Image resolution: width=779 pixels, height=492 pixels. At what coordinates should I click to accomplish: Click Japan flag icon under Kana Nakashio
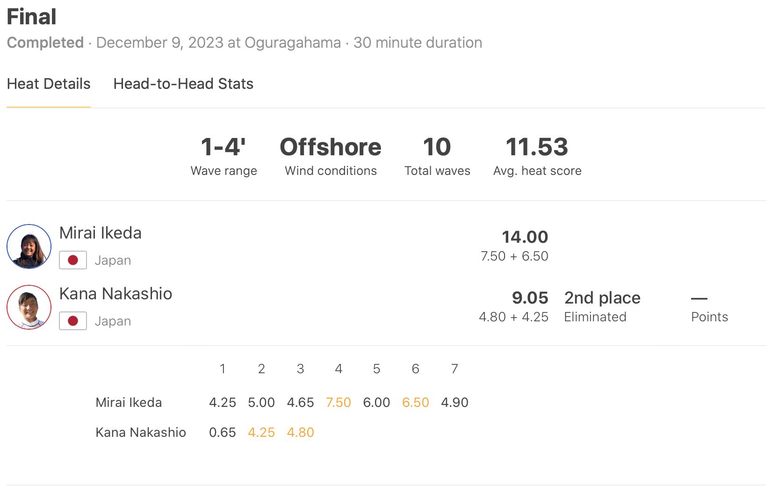[73, 321]
